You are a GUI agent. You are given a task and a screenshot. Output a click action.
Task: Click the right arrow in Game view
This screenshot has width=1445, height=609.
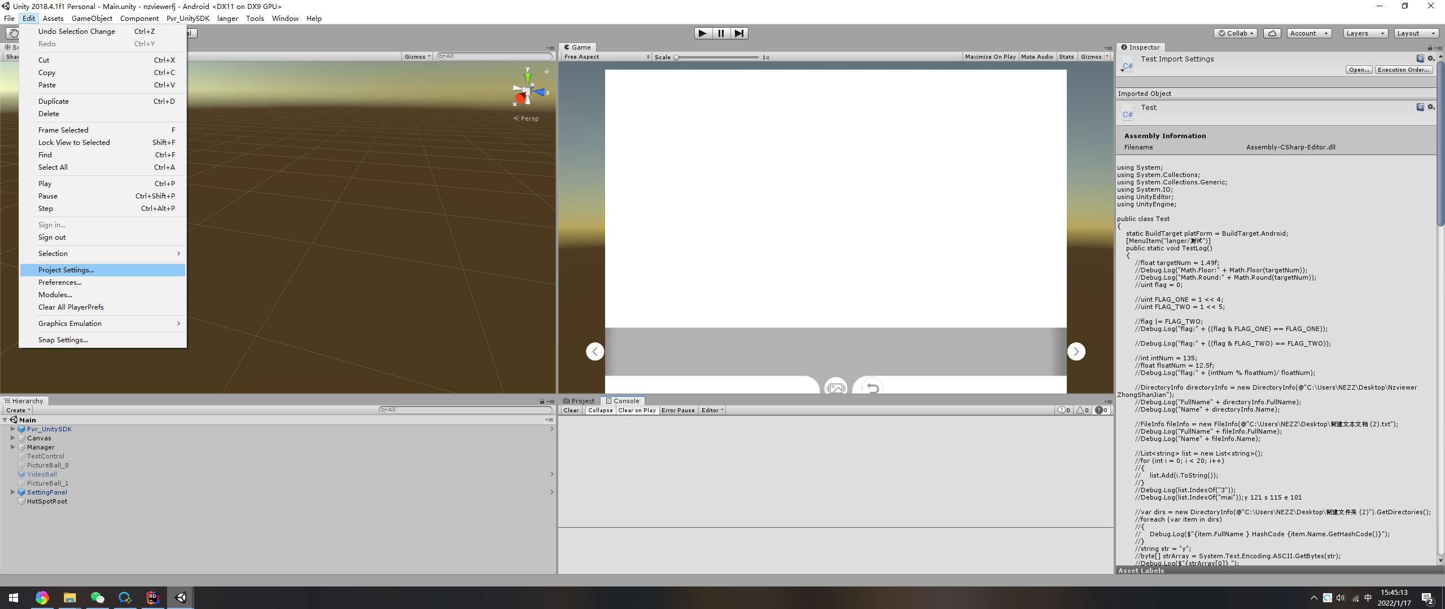pos(1076,351)
